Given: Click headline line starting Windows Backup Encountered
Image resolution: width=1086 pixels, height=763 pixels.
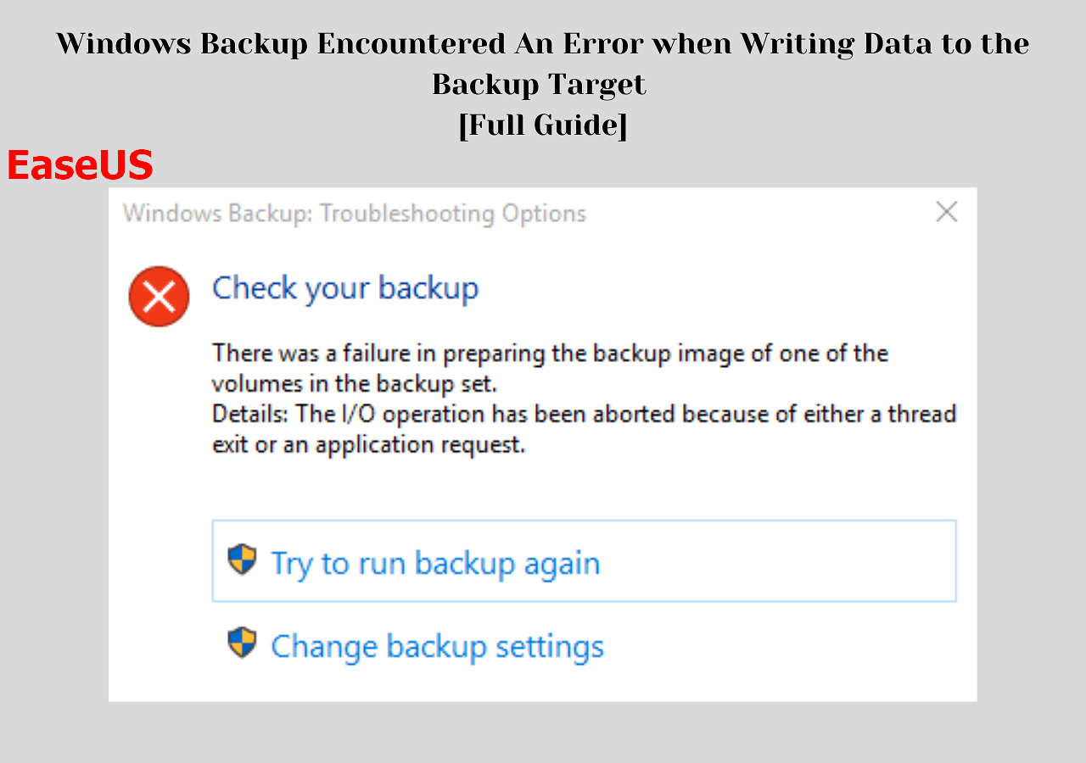Looking at the screenshot, I should pyautogui.click(x=543, y=44).
